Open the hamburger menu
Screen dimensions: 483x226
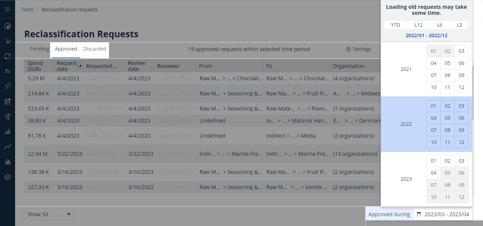pos(8,9)
